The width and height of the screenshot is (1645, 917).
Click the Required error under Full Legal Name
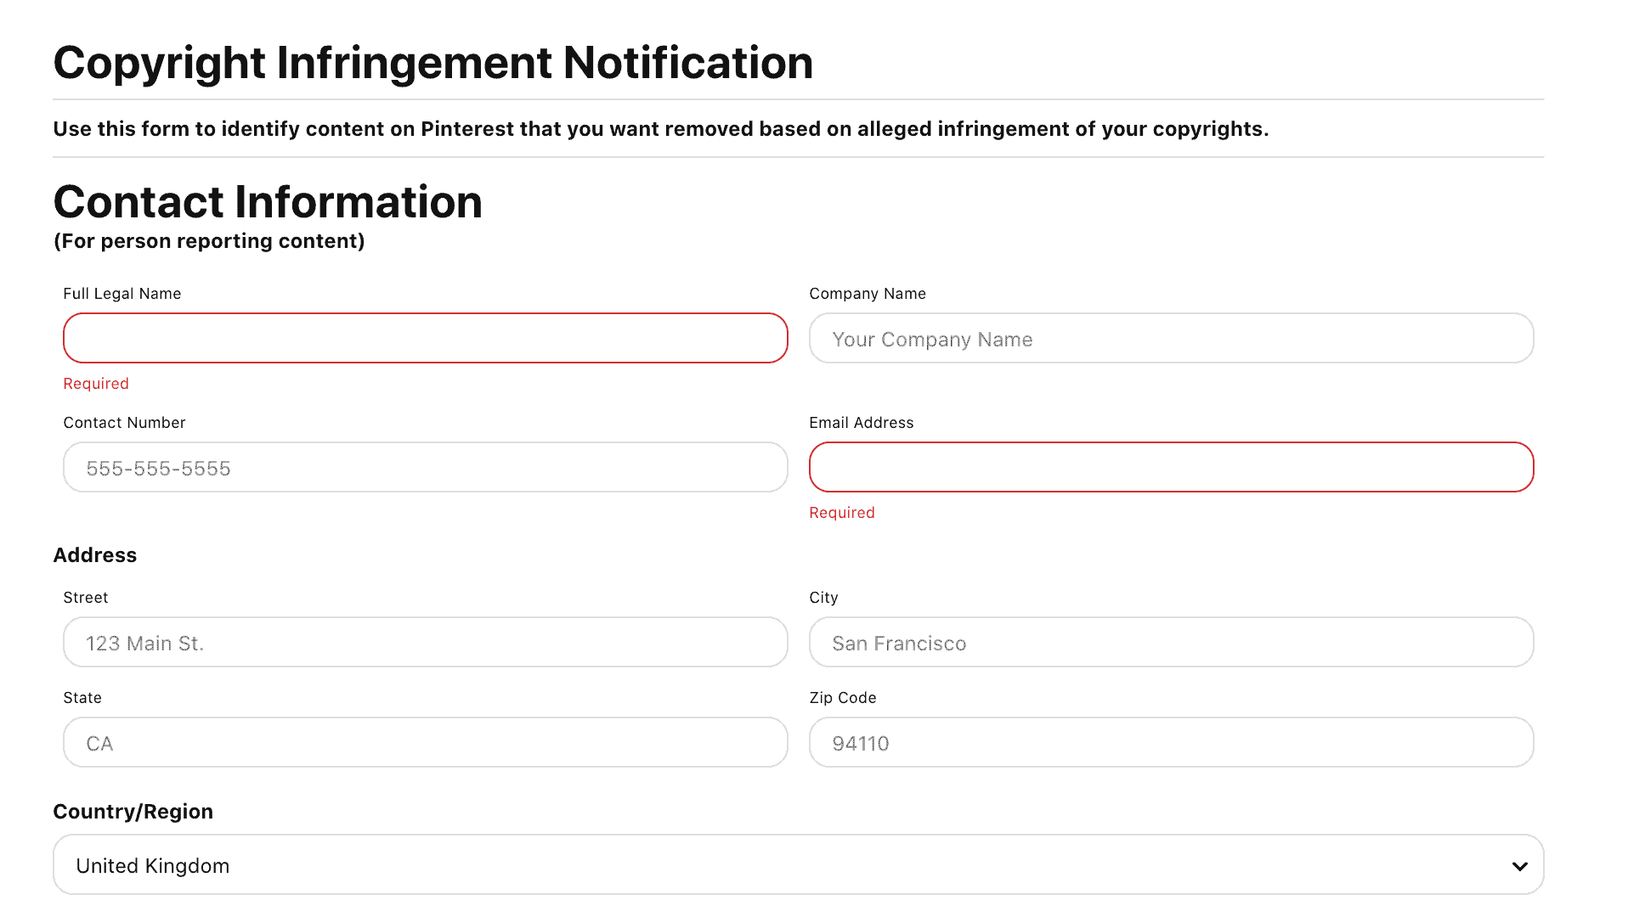[96, 384]
